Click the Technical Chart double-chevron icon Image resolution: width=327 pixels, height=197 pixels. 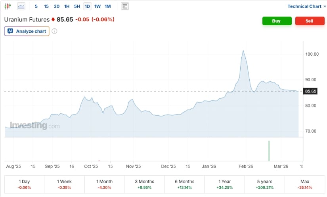coord(325,6)
